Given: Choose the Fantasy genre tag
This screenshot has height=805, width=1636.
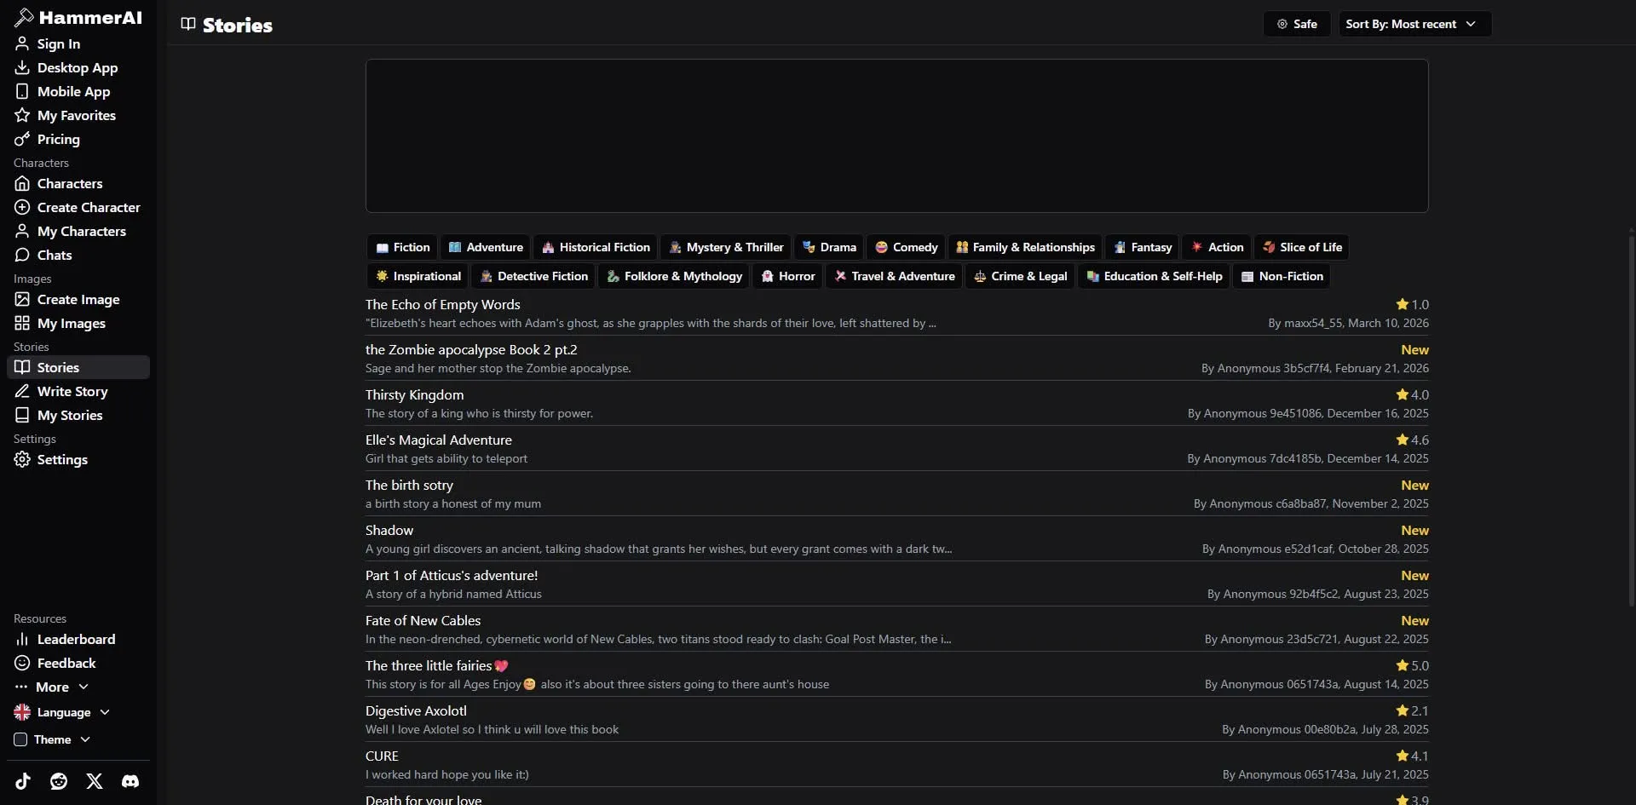Looking at the screenshot, I should coord(1142,247).
